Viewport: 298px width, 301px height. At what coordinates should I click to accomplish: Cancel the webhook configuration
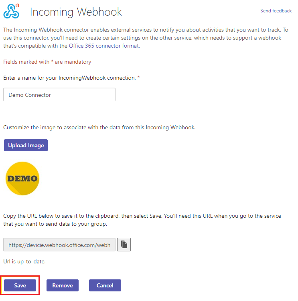105,285
